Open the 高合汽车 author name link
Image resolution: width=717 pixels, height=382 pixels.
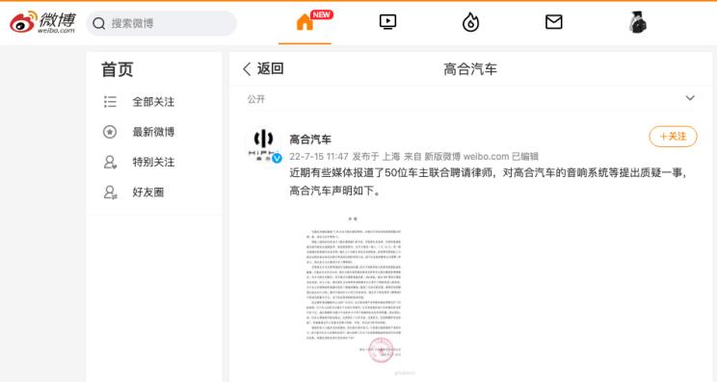(x=310, y=140)
